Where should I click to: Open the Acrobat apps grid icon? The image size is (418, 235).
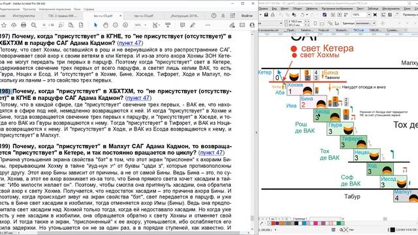click(233, 16)
